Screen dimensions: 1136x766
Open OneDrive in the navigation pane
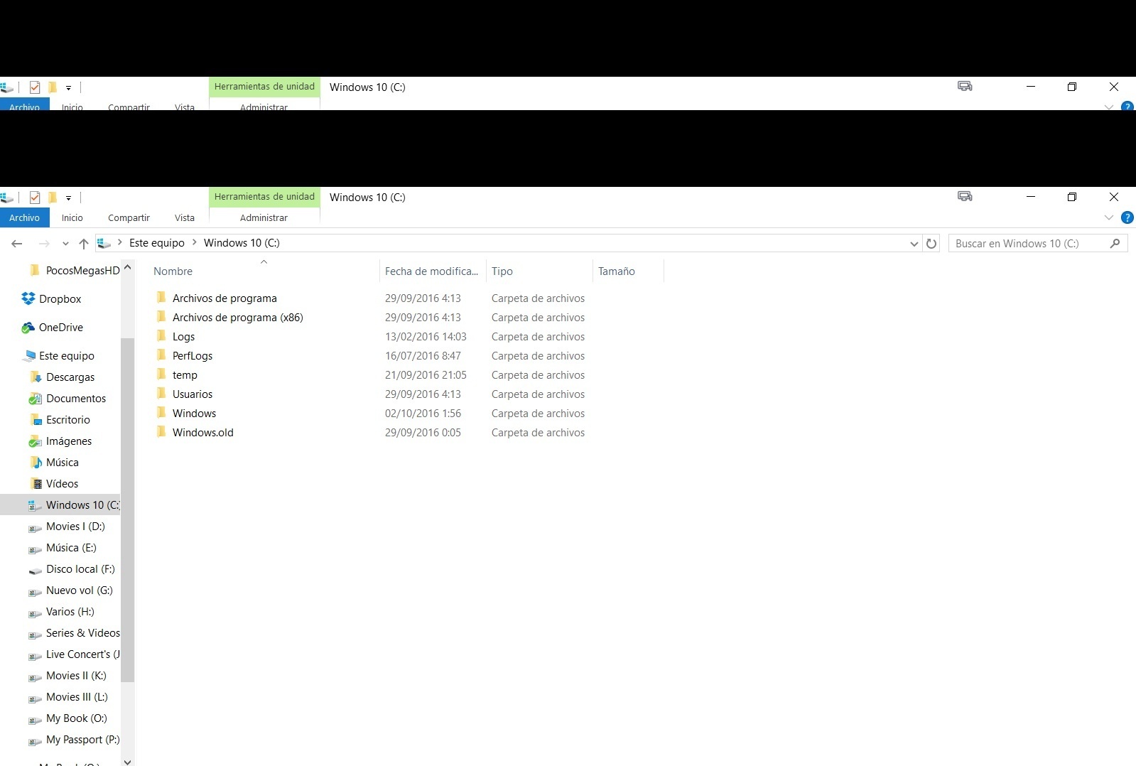pyautogui.click(x=52, y=328)
